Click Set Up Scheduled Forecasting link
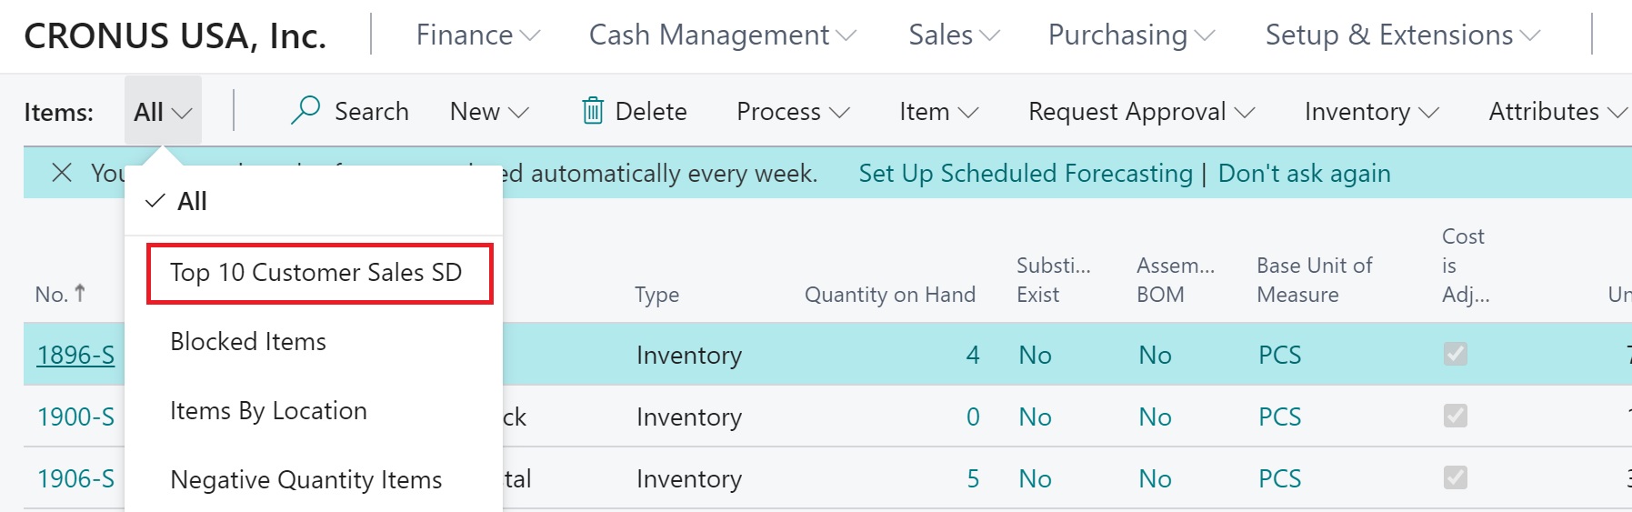1632x512 pixels. click(x=1025, y=173)
